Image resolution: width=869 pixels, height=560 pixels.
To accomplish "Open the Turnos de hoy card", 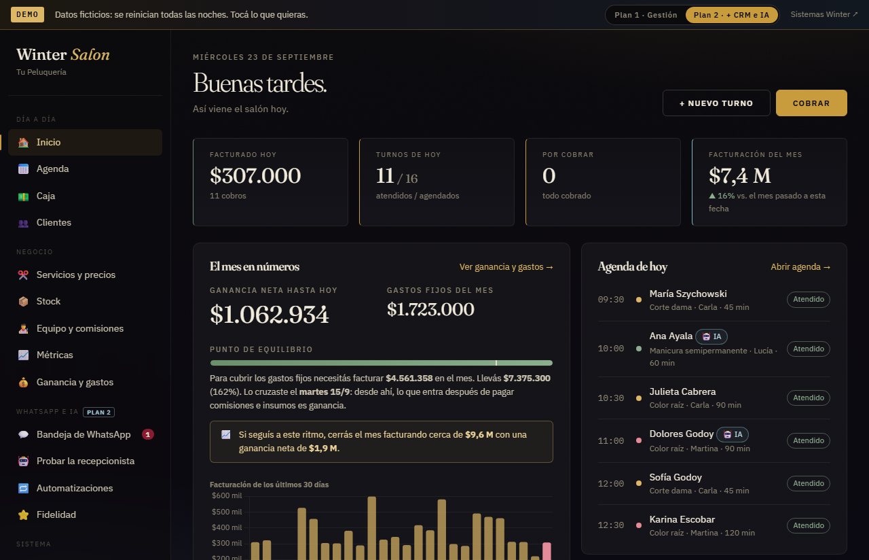I will [x=437, y=182].
